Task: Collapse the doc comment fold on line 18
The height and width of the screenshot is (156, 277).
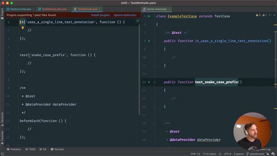Action: [x=155, y=123]
